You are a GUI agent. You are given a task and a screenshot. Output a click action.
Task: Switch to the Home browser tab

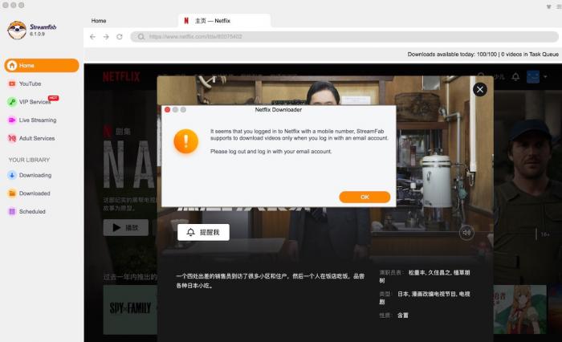tap(99, 21)
